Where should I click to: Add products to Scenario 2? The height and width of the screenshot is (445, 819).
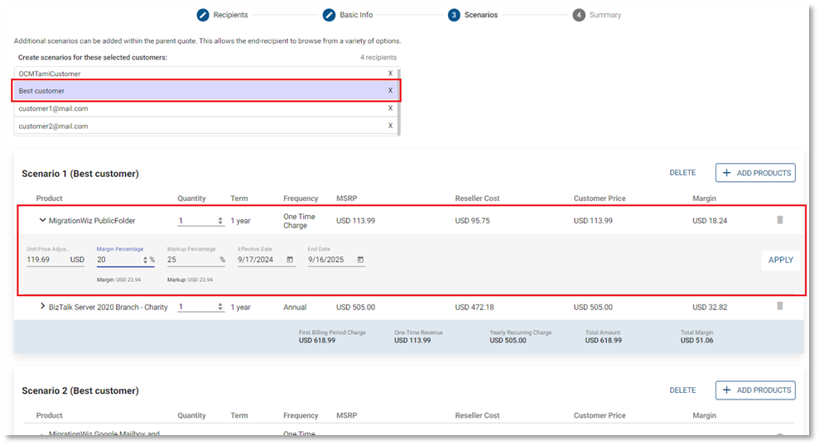755,390
